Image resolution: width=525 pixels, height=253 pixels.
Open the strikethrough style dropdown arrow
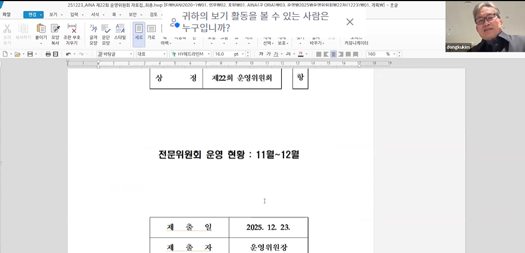[294, 54]
